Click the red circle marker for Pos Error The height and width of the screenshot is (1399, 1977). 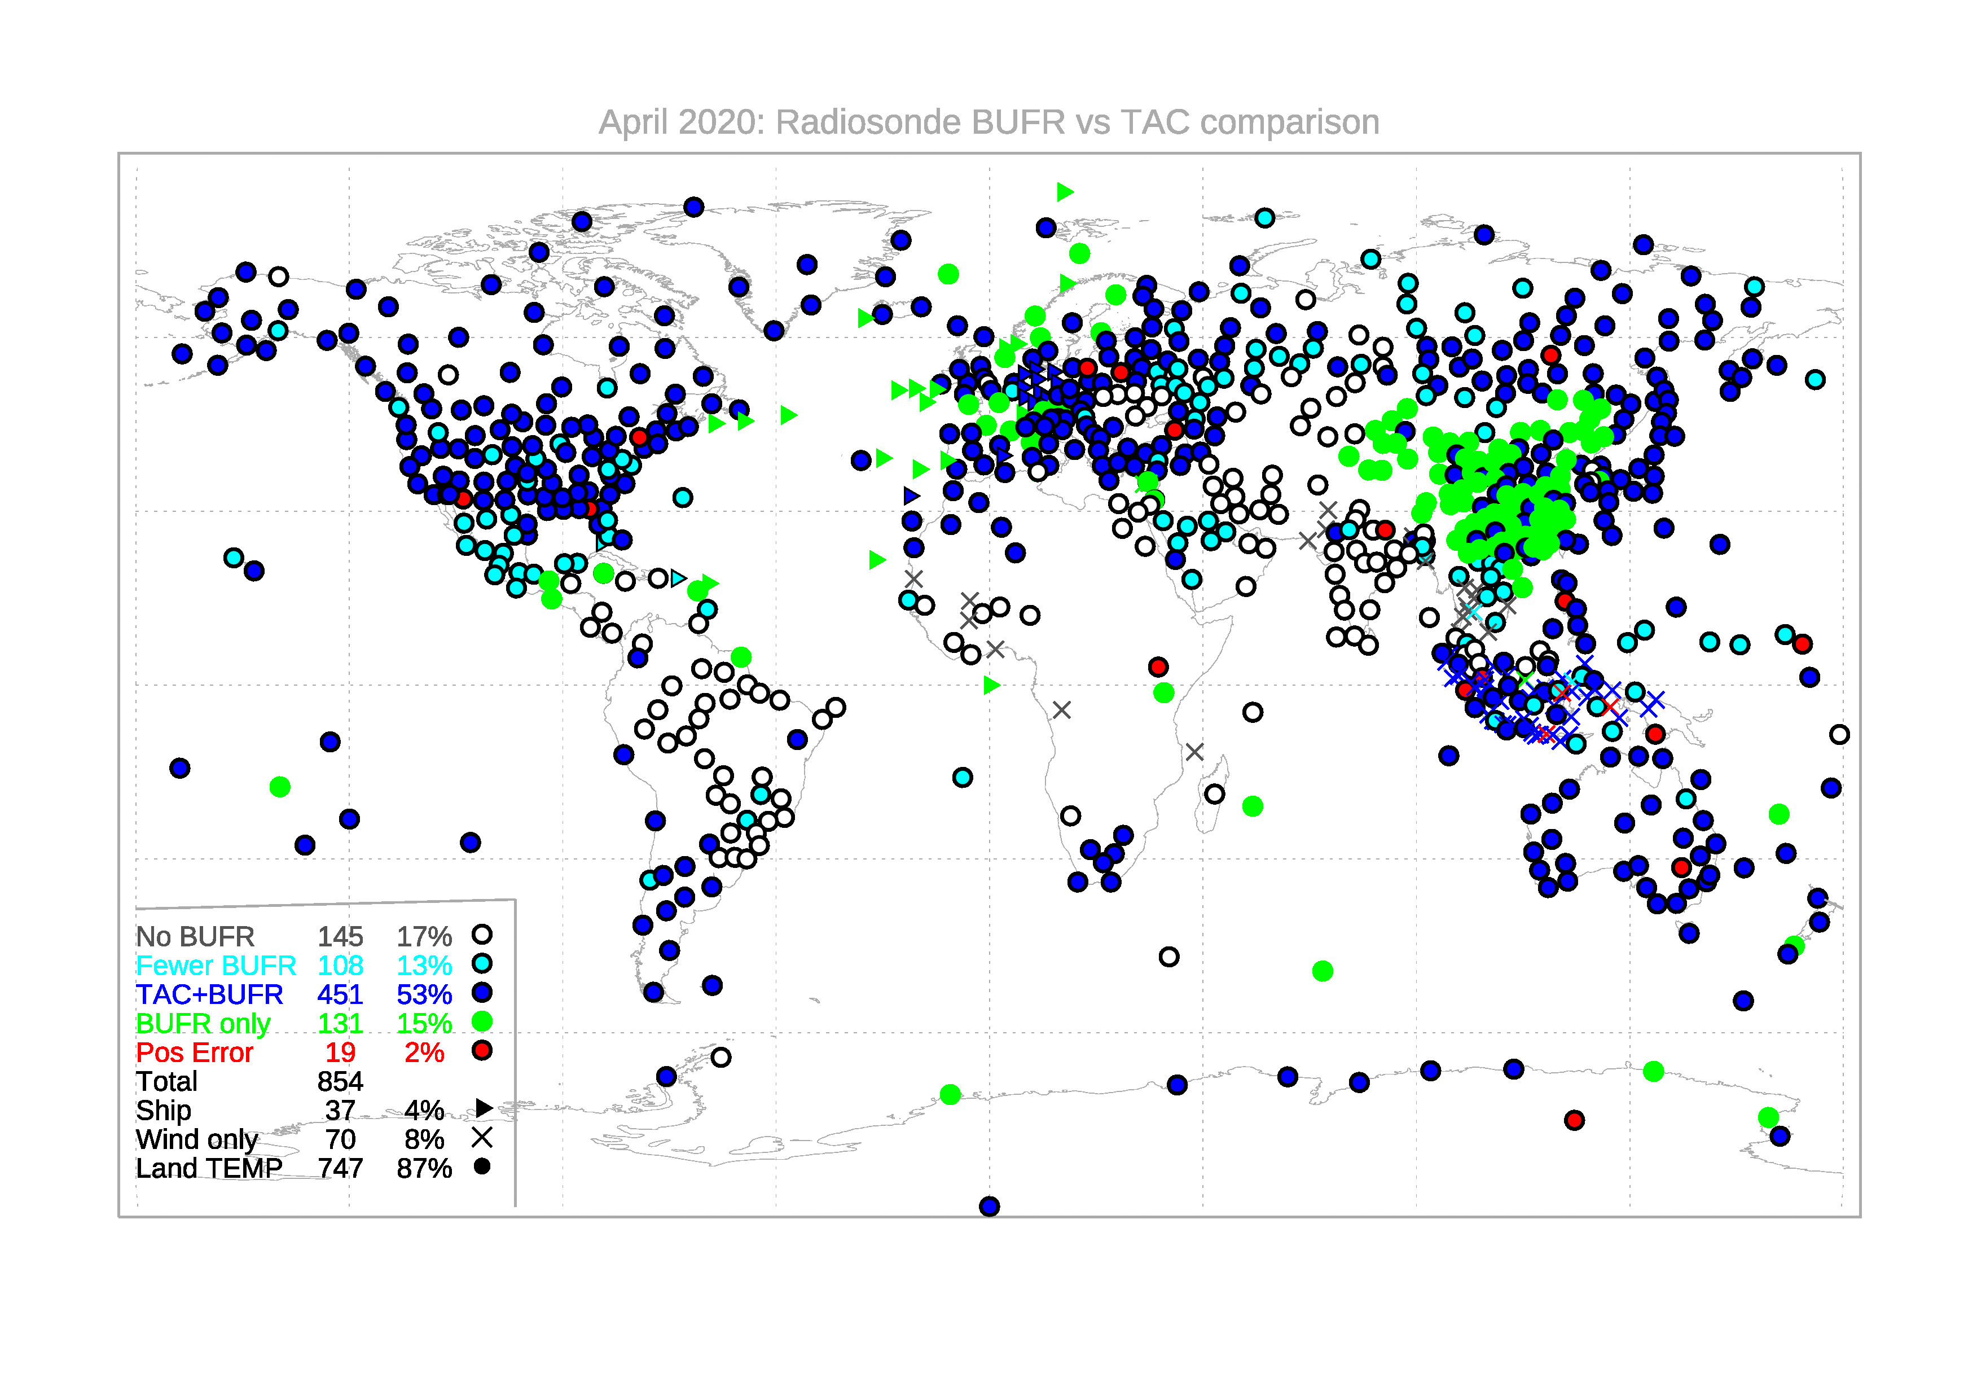click(x=482, y=1050)
